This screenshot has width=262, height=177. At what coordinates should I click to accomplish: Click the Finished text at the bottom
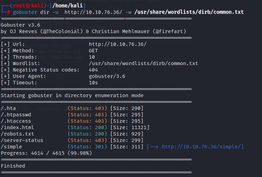(x=13, y=166)
